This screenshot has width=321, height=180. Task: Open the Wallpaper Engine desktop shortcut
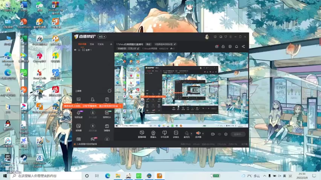39,161
